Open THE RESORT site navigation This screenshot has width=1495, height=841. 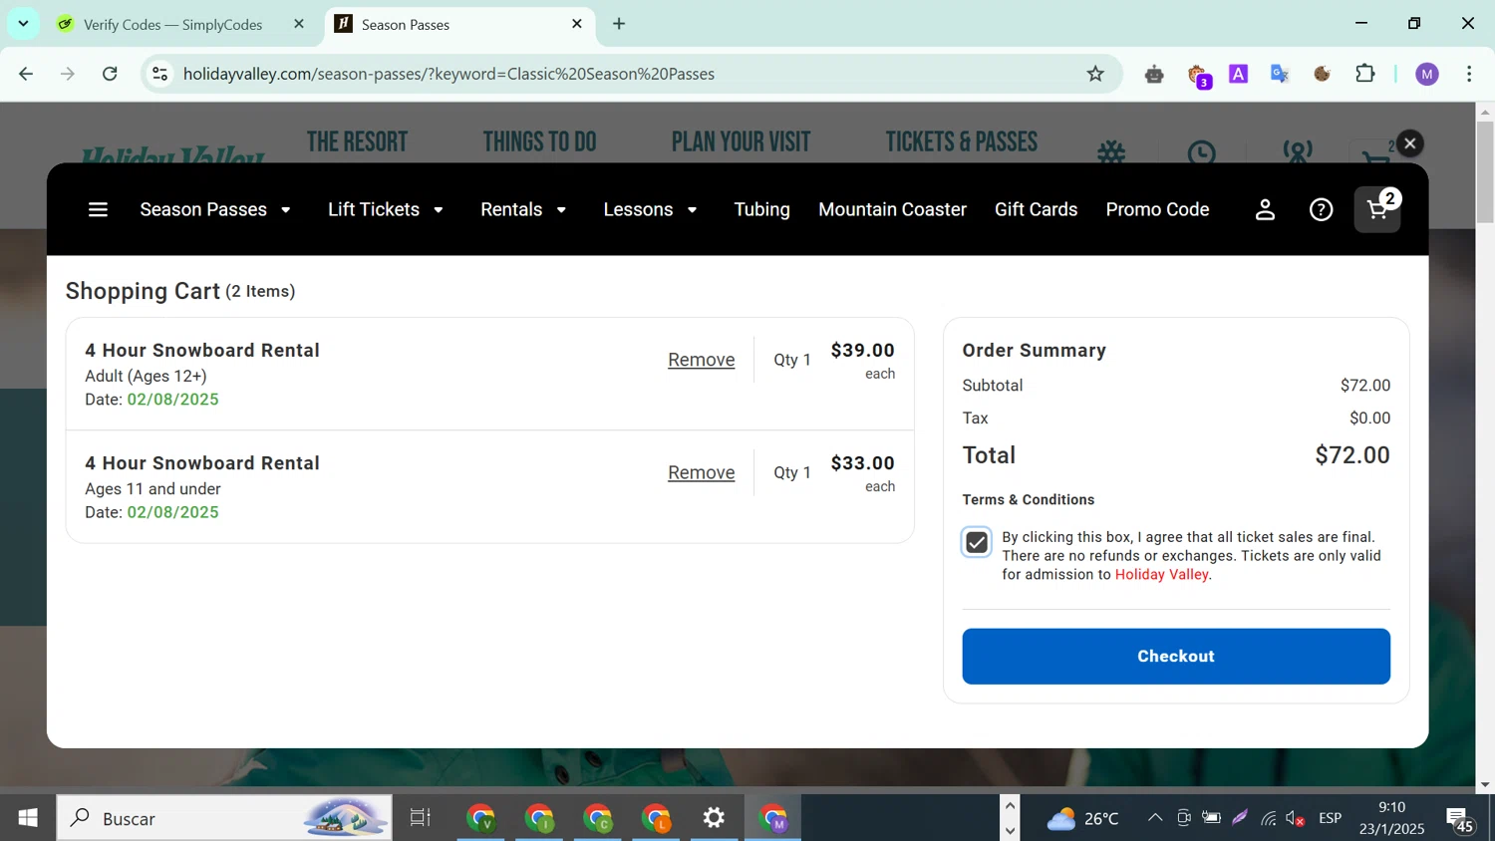pyautogui.click(x=357, y=142)
